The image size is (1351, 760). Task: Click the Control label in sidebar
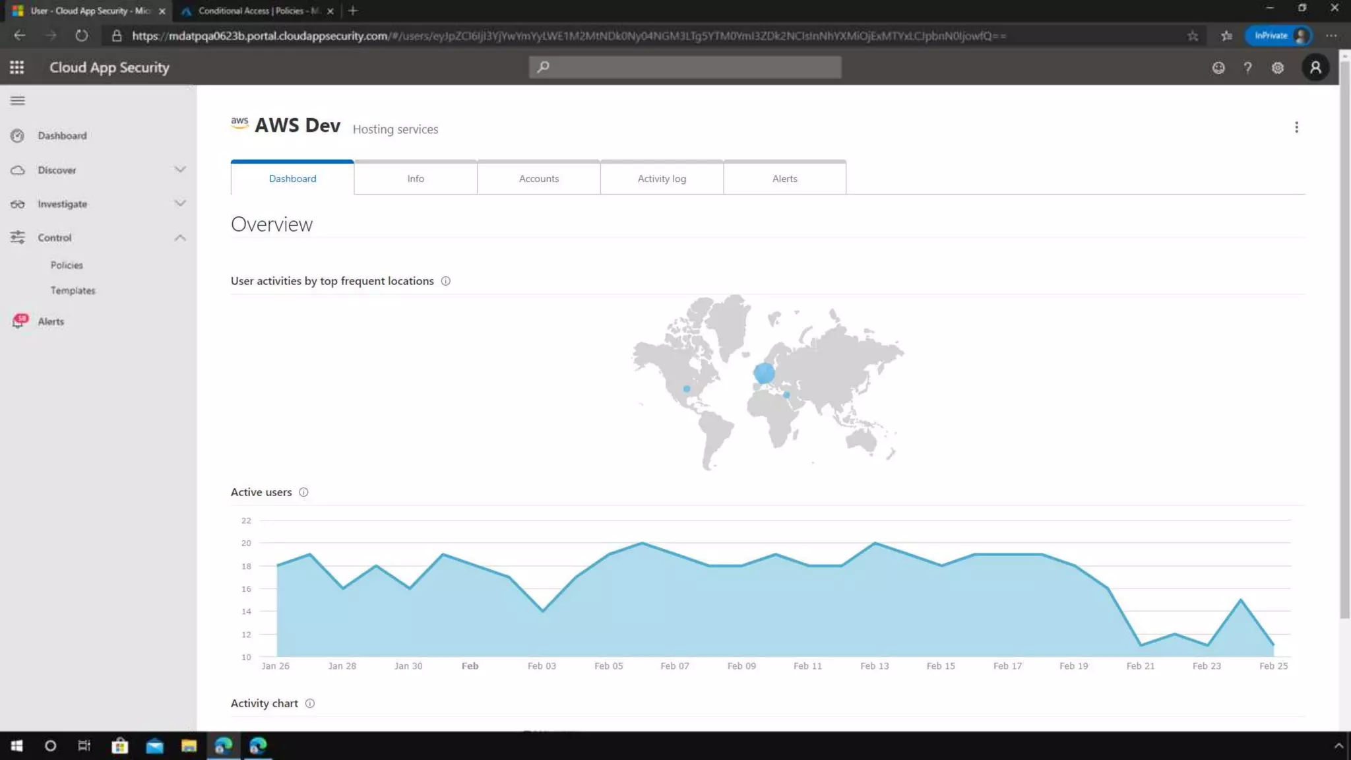point(54,237)
